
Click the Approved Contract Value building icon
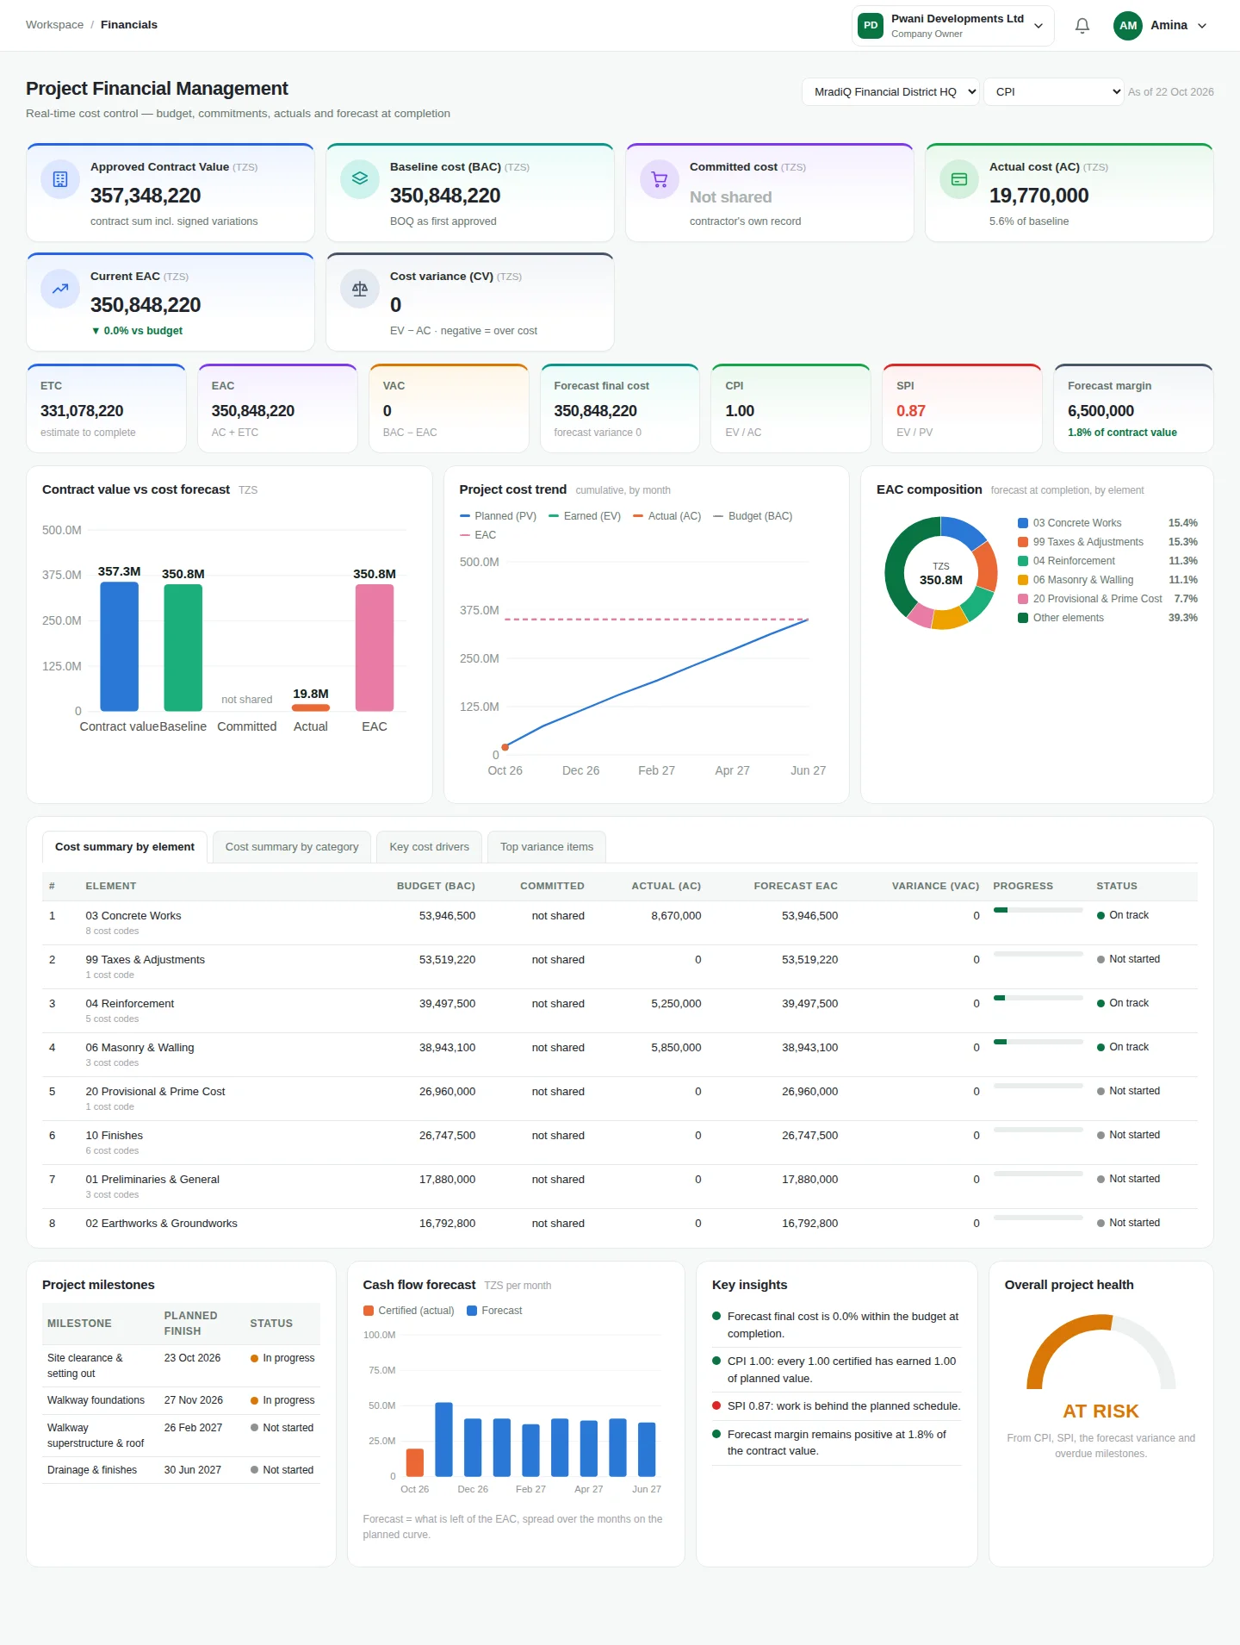coord(60,179)
